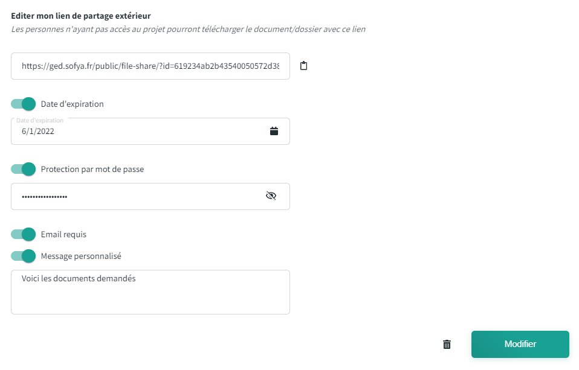Click the small floating label in the date field
579x370 pixels.
pos(40,121)
